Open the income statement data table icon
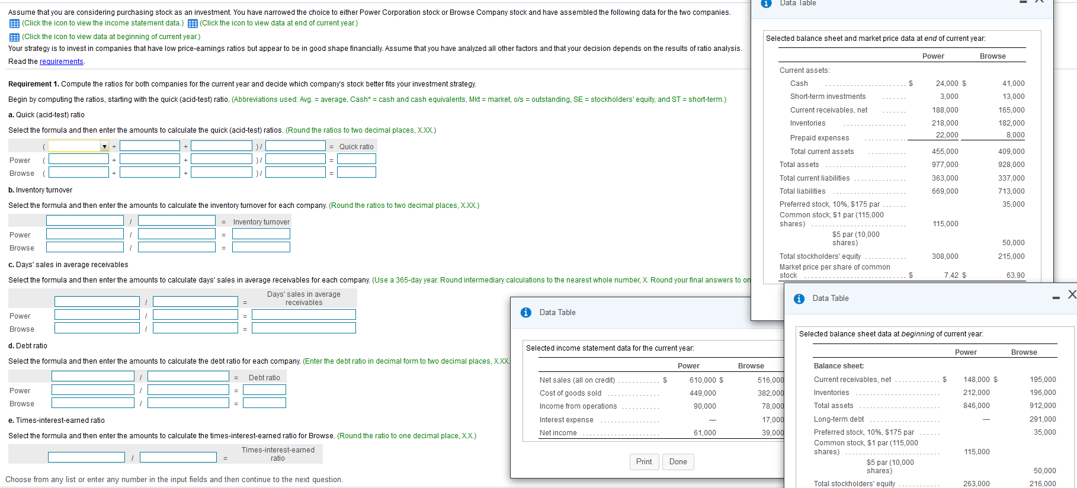Screen dimensions: 1077x488 tap(14, 24)
